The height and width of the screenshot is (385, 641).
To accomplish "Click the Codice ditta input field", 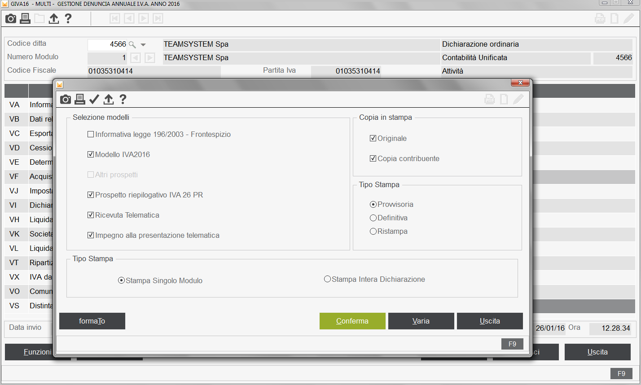I will coord(107,44).
